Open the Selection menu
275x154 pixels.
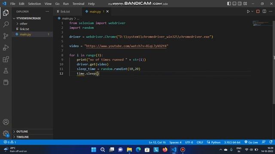[34, 4]
